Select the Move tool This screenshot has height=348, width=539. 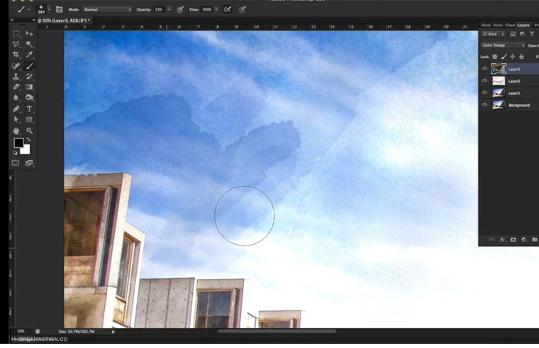pos(29,34)
